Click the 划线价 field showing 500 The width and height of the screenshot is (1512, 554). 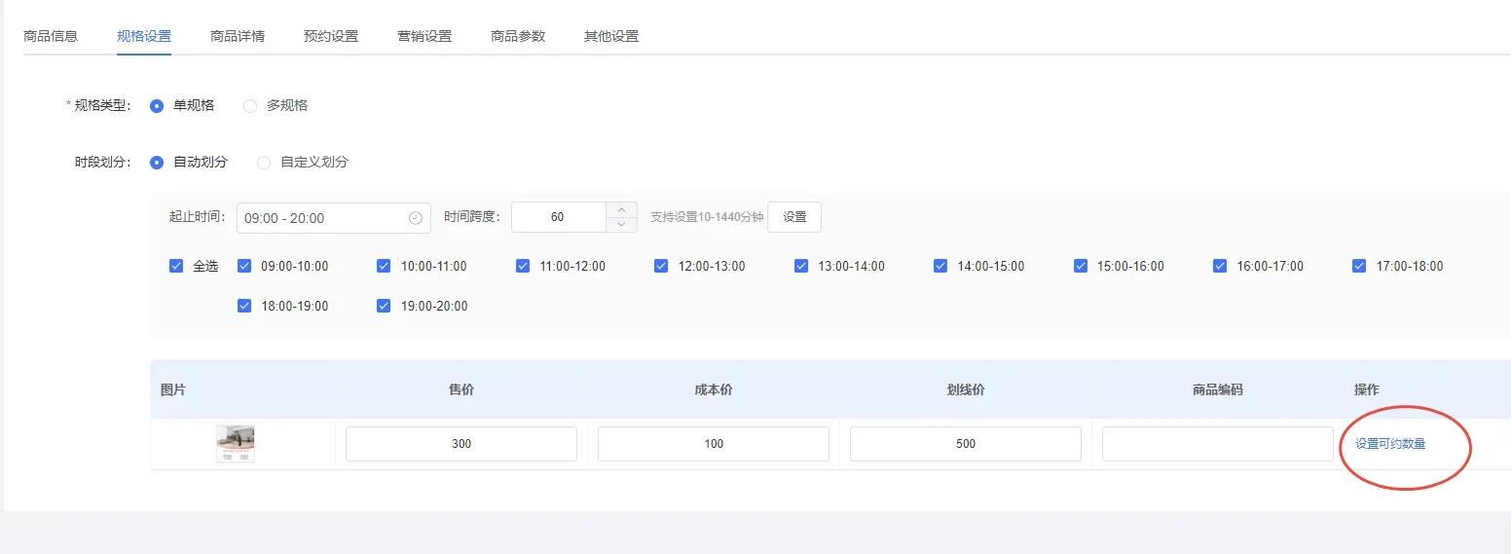point(965,444)
